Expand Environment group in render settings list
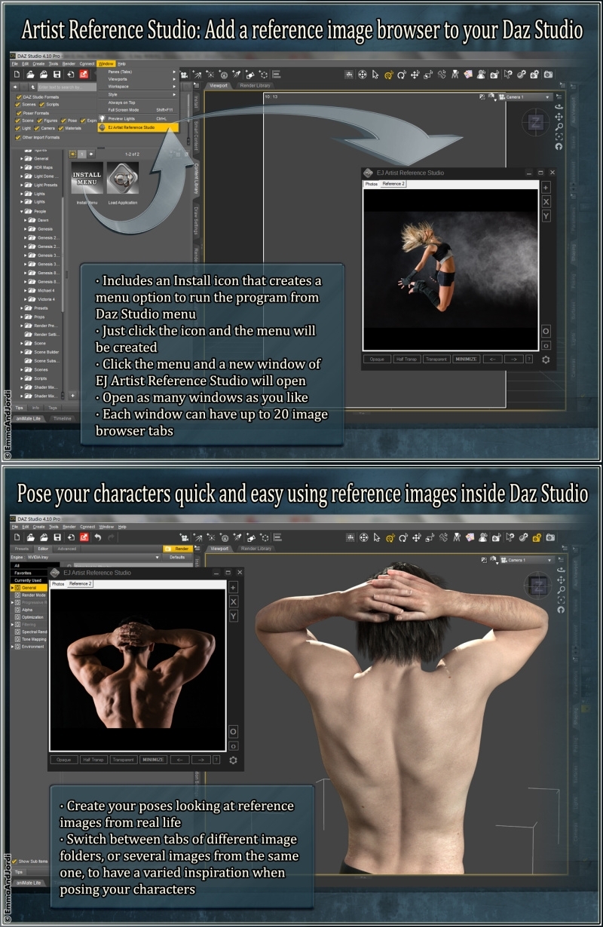 coord(12,647)
